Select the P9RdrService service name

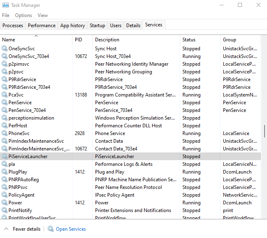pos(22,79)
